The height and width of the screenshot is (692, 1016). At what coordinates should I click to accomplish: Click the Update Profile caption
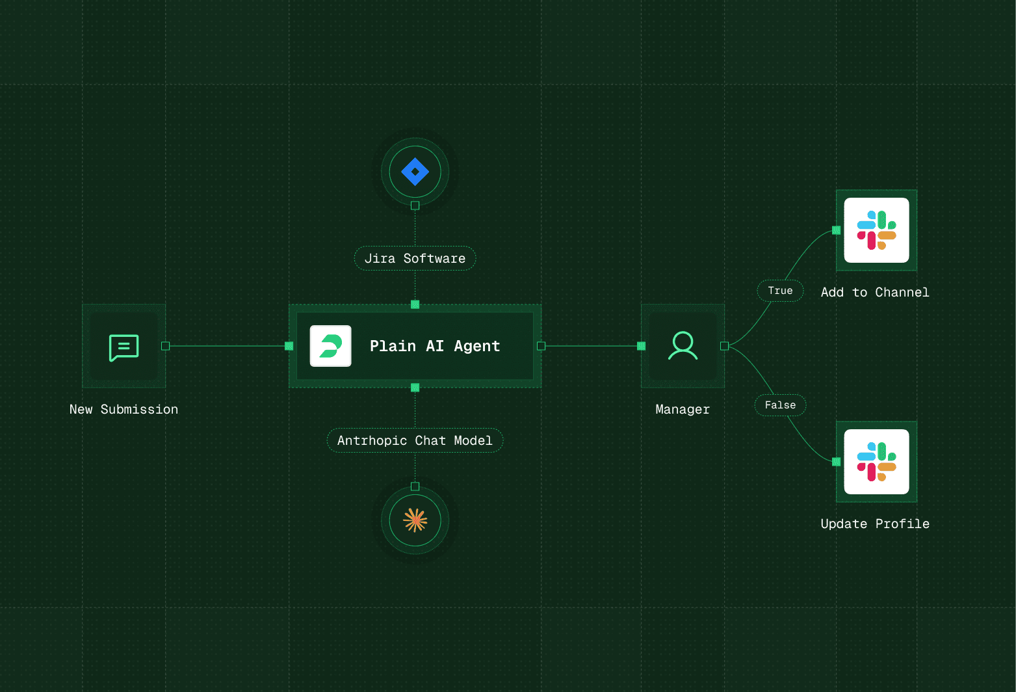(x=875, y=524)
